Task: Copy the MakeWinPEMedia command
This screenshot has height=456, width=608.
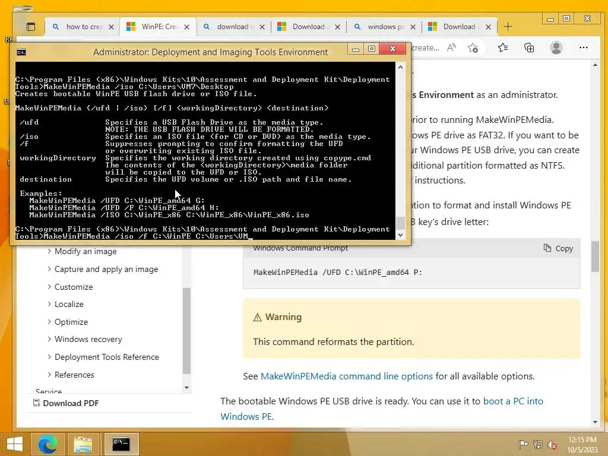Action: [558, 249]
